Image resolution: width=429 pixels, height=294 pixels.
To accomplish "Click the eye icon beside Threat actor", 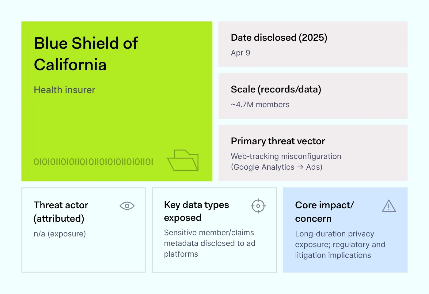I will 127,206.
